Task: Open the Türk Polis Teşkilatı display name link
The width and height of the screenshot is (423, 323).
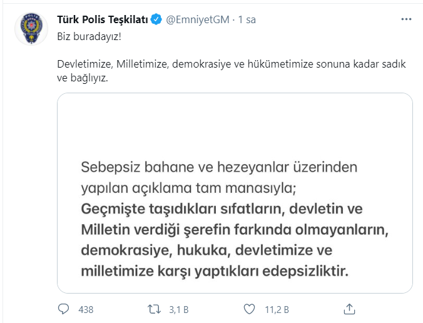Action: [x=103, y=19]
